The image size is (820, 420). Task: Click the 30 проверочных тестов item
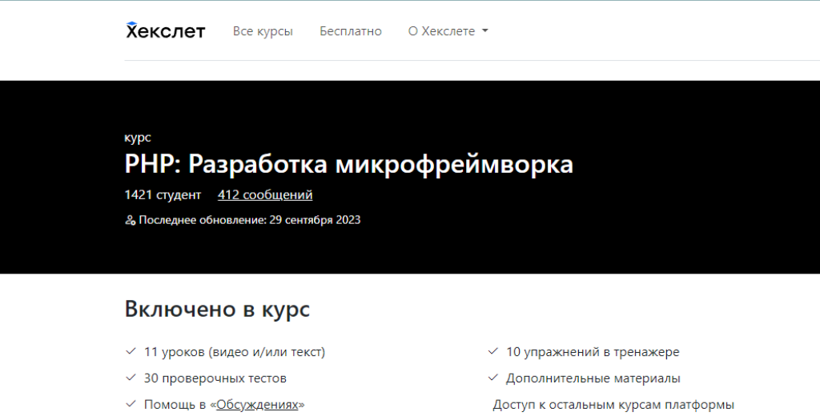click(215, 378)
